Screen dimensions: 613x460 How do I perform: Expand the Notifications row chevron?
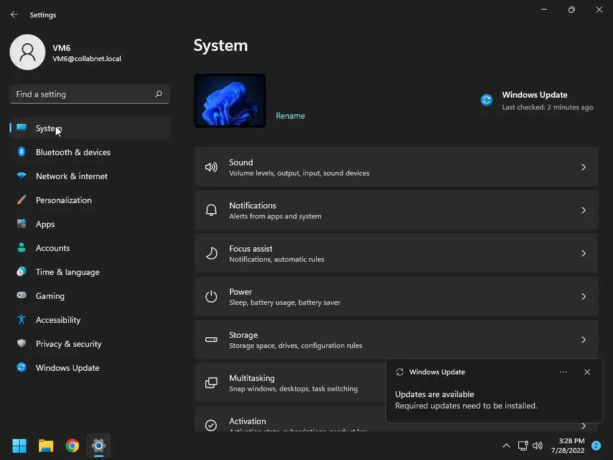(584, 210)
